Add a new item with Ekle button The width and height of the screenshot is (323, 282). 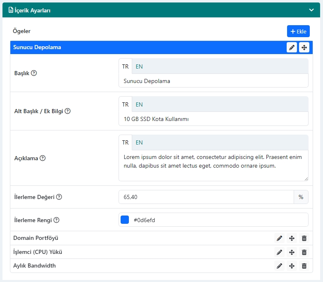pos(298,31)
